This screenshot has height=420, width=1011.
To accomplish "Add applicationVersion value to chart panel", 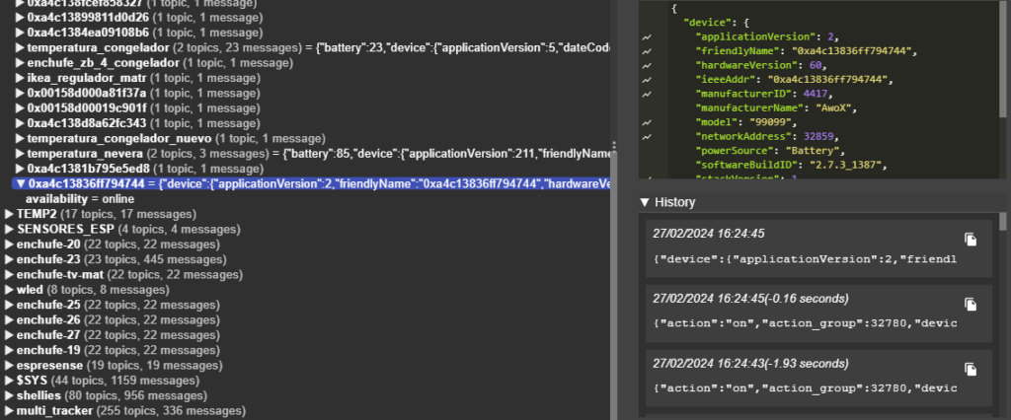I will click(x=647, y=36).
